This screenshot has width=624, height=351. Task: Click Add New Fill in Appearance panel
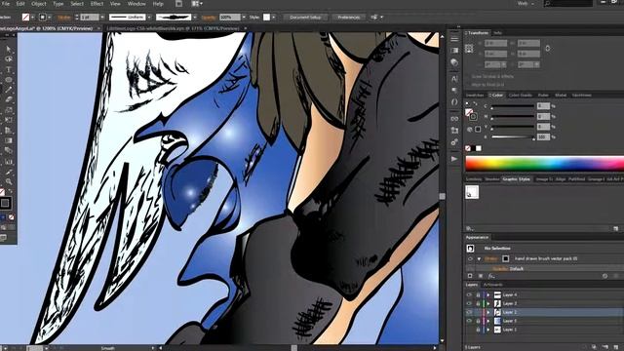point(481,276)
